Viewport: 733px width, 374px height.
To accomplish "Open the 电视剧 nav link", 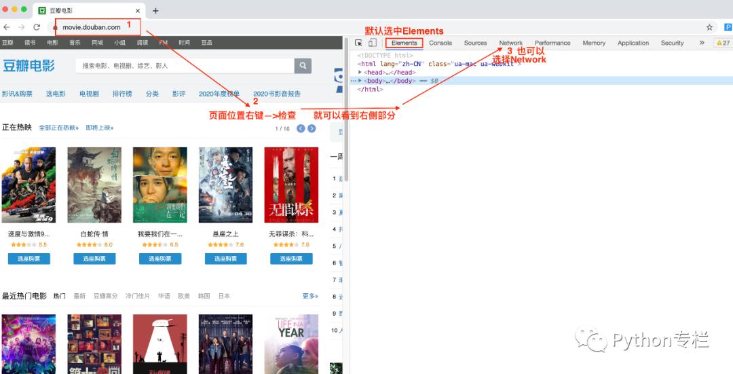I will point(89,94).
